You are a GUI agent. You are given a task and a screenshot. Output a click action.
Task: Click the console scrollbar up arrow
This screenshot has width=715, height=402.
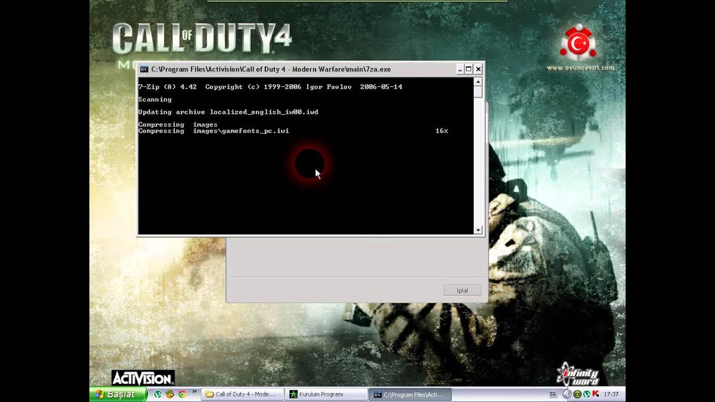click(x=478, y=82)
